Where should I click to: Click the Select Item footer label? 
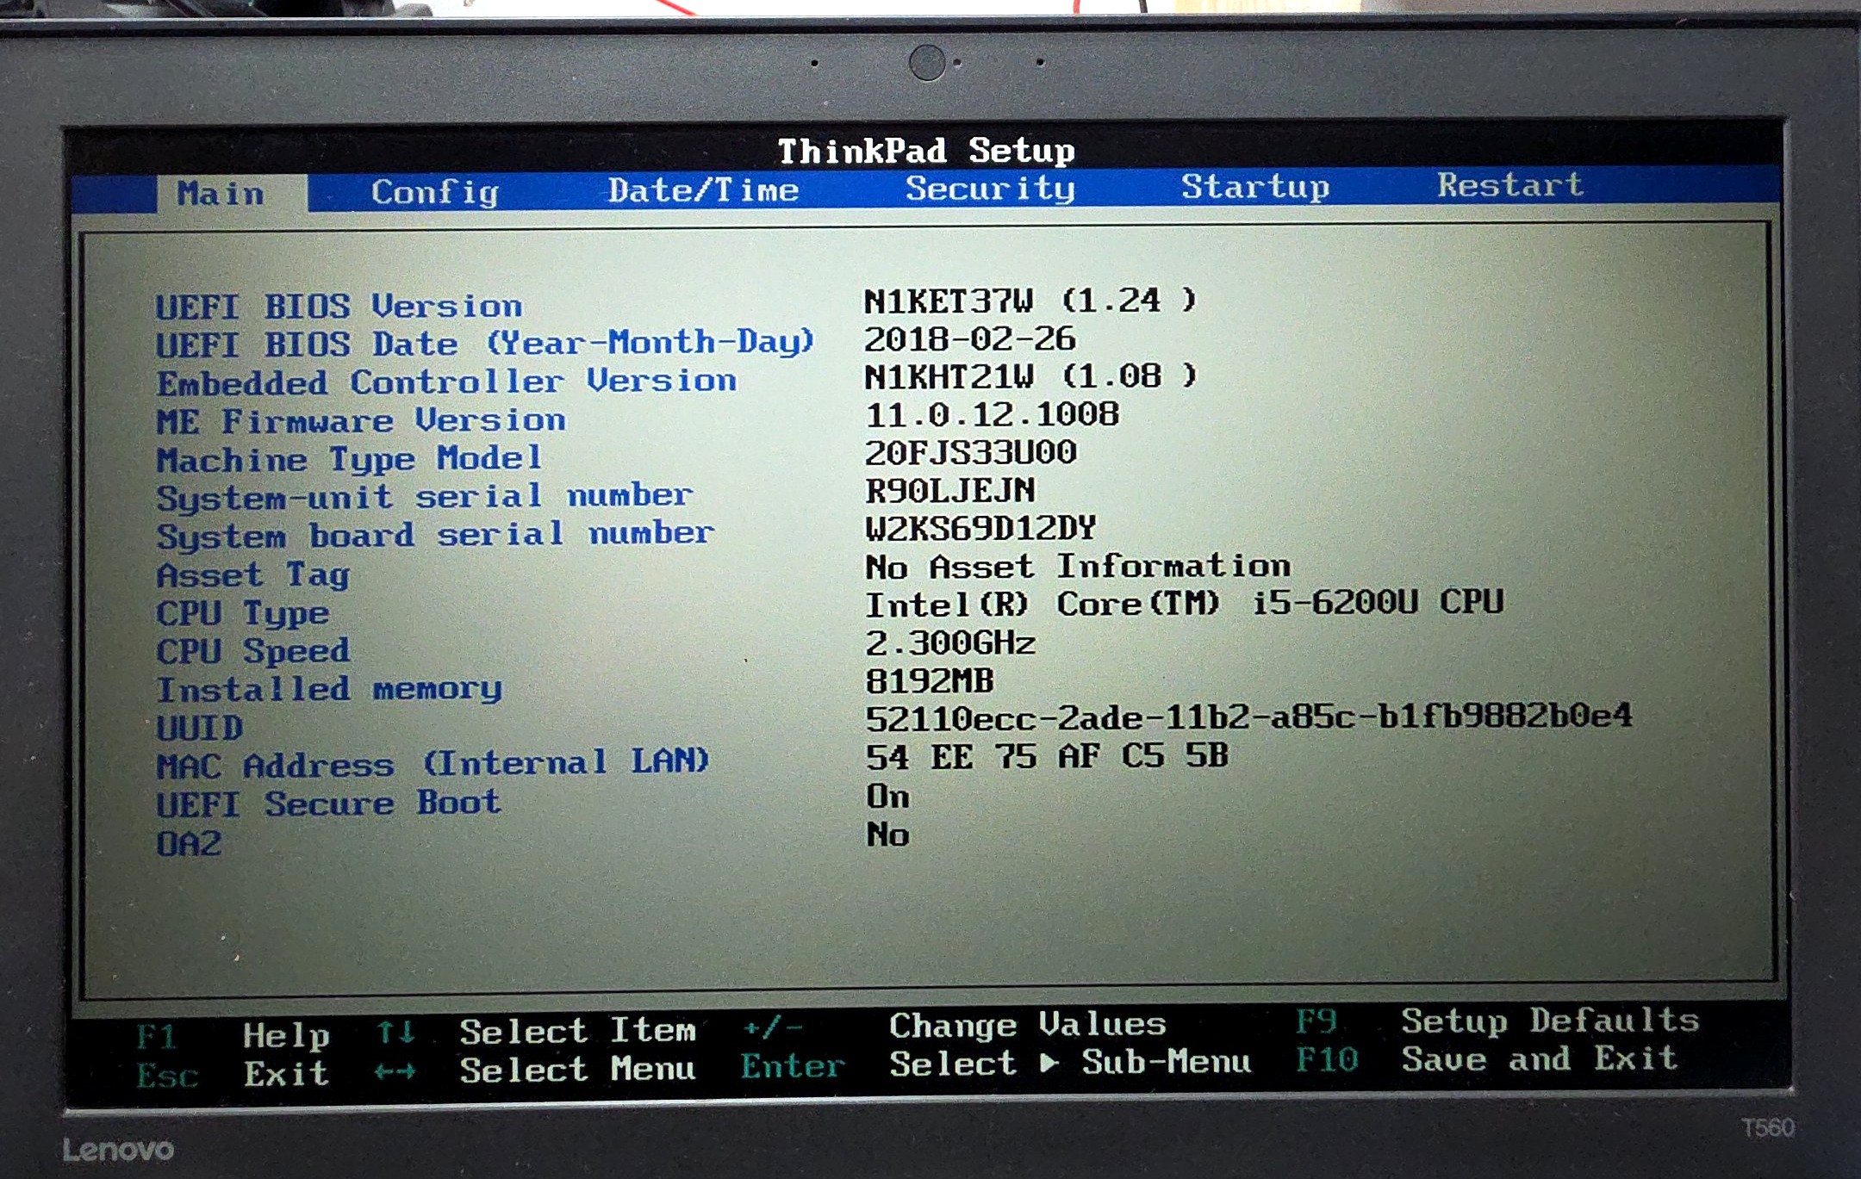577,1030
